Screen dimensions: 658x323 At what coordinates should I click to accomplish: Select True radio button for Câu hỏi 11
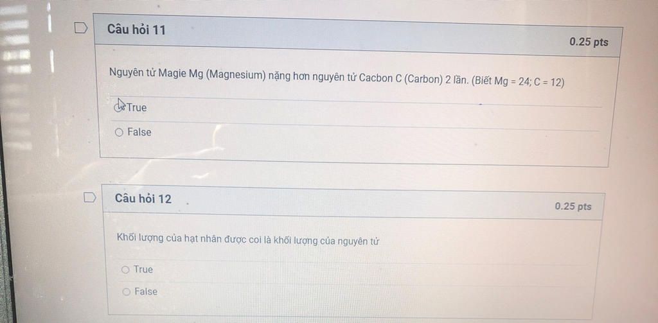pyautogui.click(x=119, y=108)
